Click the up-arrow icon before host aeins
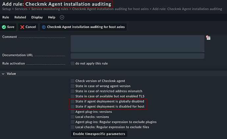227x139 pixels. (x=43, y=27)
